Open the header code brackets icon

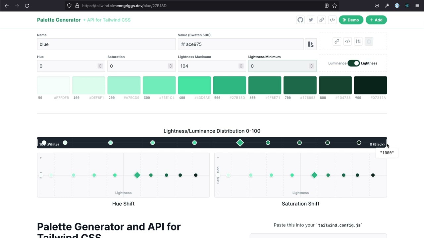pos(332,20)
